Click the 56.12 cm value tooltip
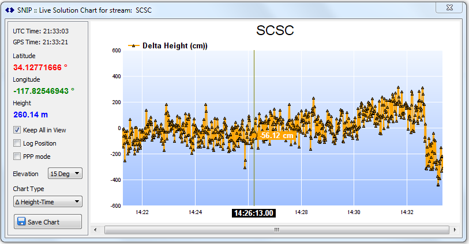 click(277, 135)
